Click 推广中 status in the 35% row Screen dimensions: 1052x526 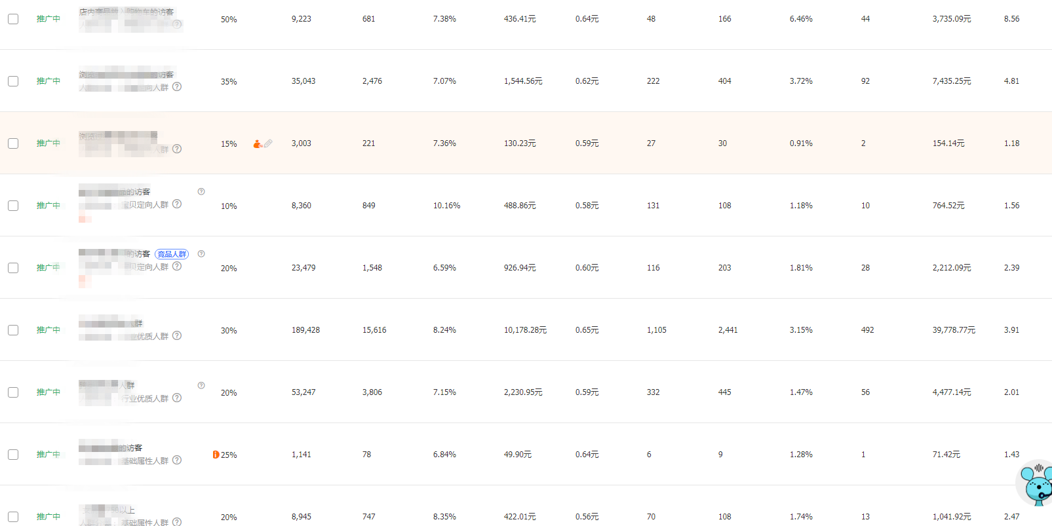49,81
